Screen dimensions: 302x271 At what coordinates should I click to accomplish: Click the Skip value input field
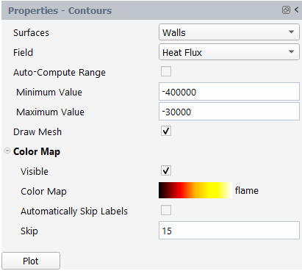coord(229,231)
